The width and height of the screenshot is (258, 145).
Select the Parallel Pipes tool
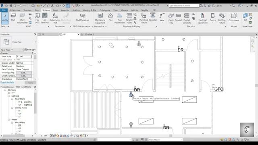[x=129, y=18]
